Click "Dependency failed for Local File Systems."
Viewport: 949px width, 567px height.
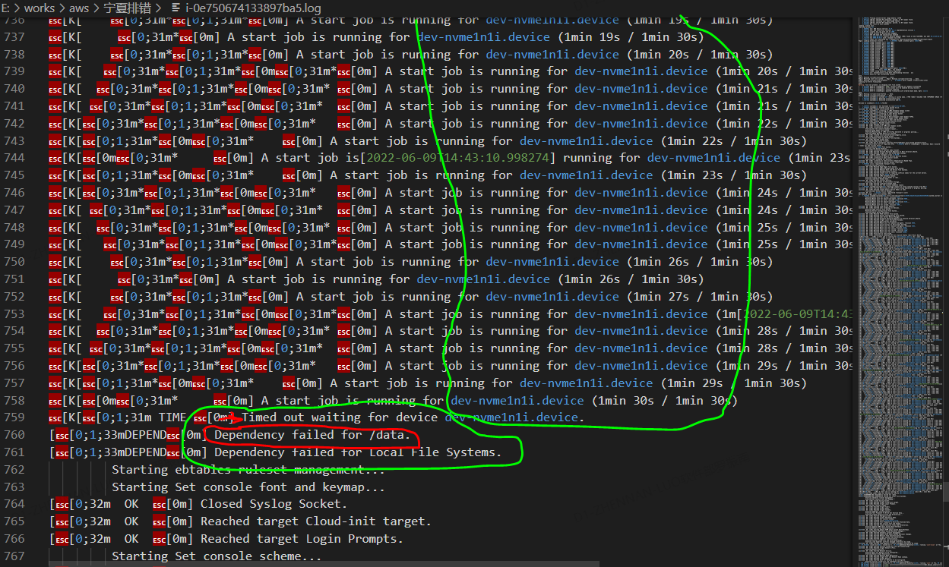pyautogui.click(x=358, y=452)
